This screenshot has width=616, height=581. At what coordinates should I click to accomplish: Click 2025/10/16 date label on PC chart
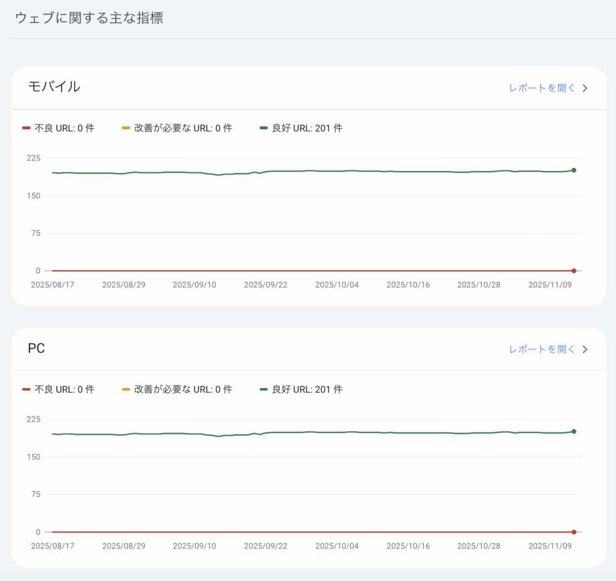click(408, 546)
